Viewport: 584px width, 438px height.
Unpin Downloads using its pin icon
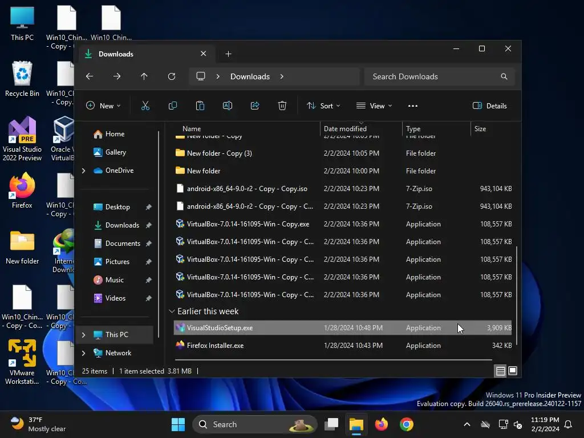(x=149, y=225)
